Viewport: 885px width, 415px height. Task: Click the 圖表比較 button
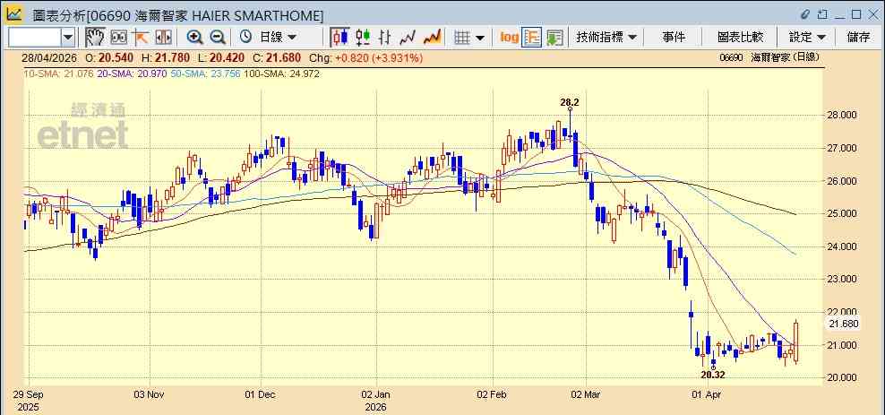click(x=740, y=38)
